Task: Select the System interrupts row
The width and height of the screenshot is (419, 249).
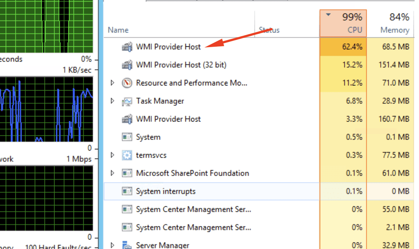Action: pyautogui.click(x=259, y=191)
